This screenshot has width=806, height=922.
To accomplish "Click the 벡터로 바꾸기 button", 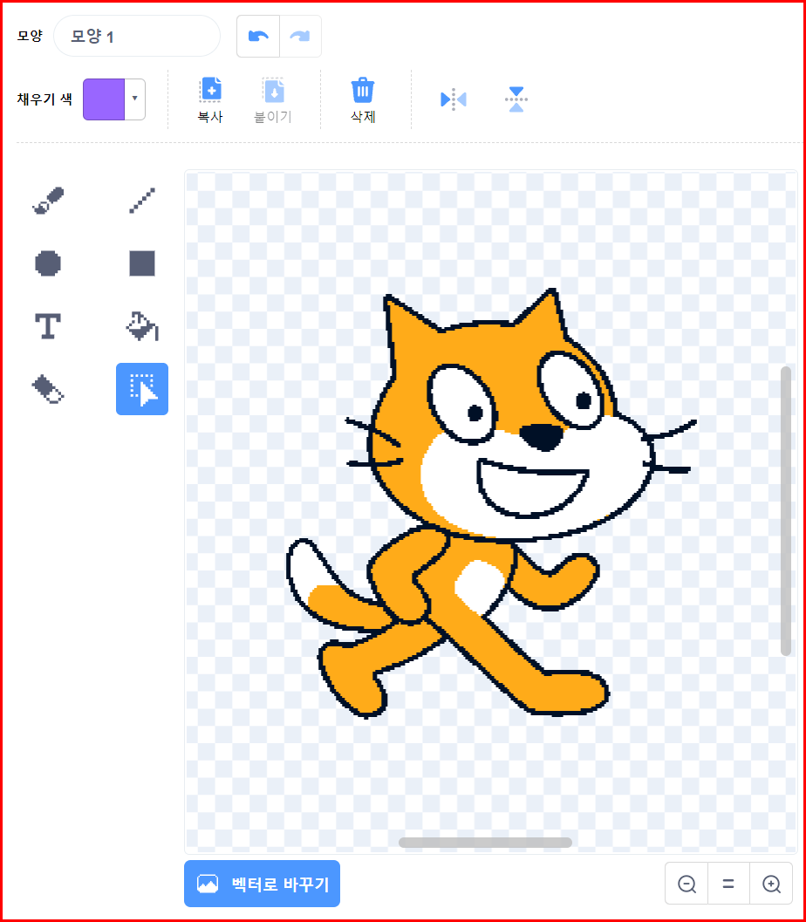I will click(x=263, y=884).
